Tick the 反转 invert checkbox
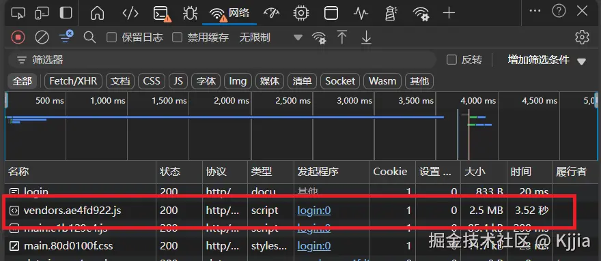Viewport: 601px width, 261px height. pos(452,60)
